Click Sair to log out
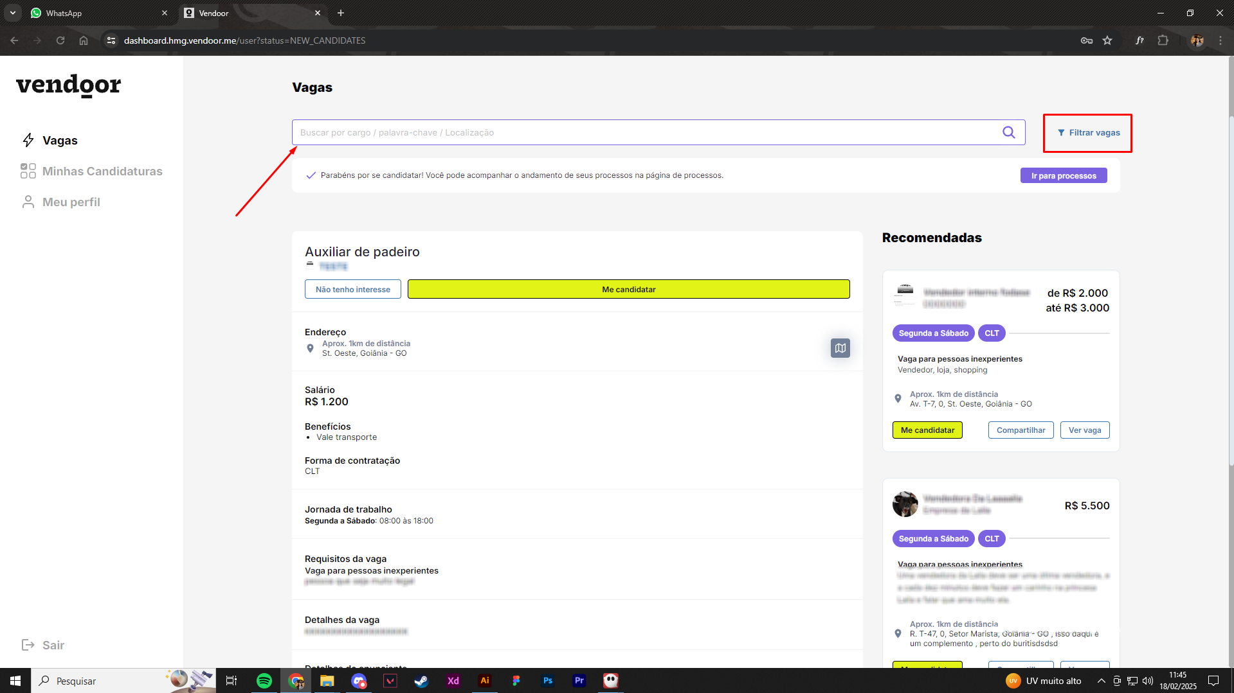The image size is (1234, 693). 53,645
